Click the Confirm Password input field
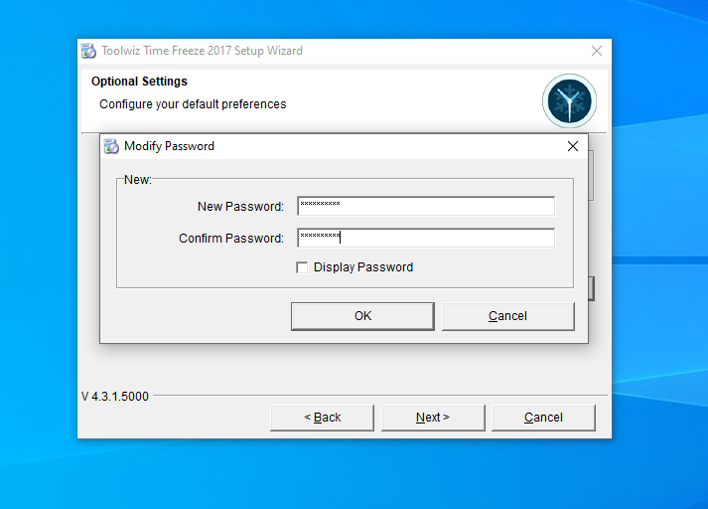Image resolution: width=708 pixels, height=509 pixels. click(x=426, y=238)
